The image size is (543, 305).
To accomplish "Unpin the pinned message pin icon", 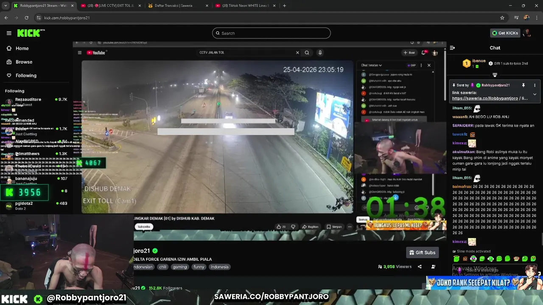I will tap(523, 85).
